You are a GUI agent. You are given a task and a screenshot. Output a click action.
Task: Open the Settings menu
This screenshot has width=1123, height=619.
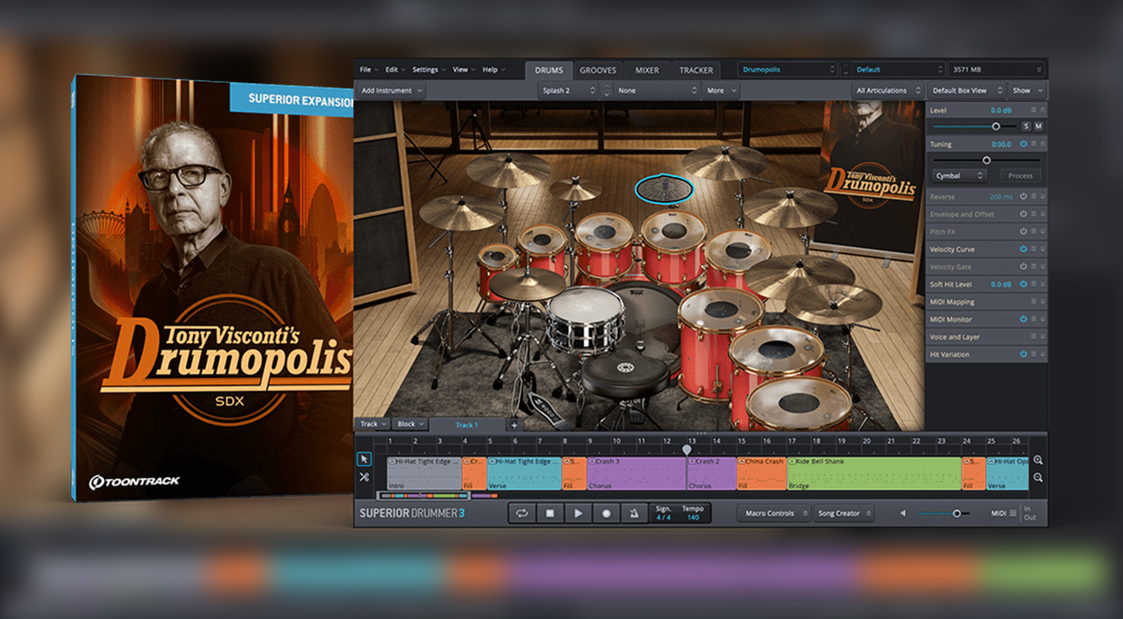coord(428,70)
